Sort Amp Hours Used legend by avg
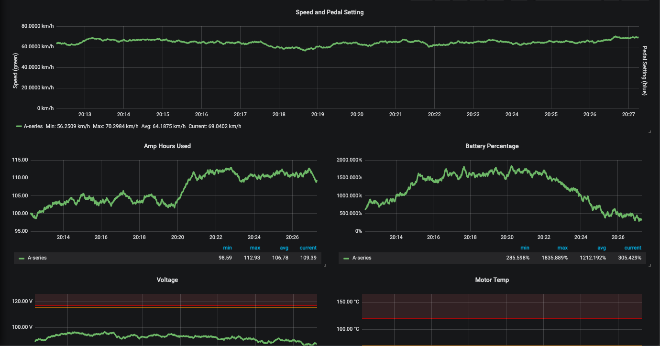Viewport: 660px width, 346px height. click(284, 248)
